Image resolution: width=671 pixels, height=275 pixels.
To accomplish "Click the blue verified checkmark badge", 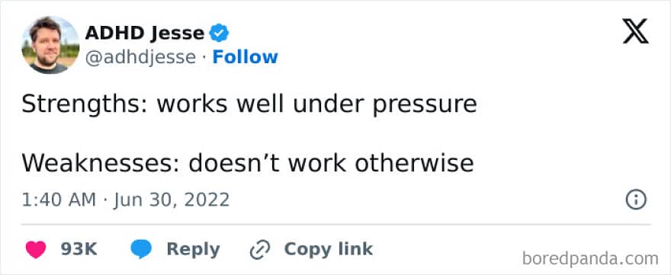I will pos(219,33).
